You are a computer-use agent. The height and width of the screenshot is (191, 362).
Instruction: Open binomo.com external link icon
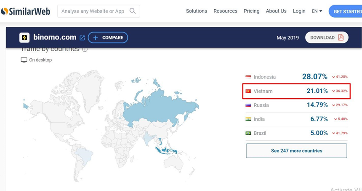pyautogui.click(x=82, y=38)
